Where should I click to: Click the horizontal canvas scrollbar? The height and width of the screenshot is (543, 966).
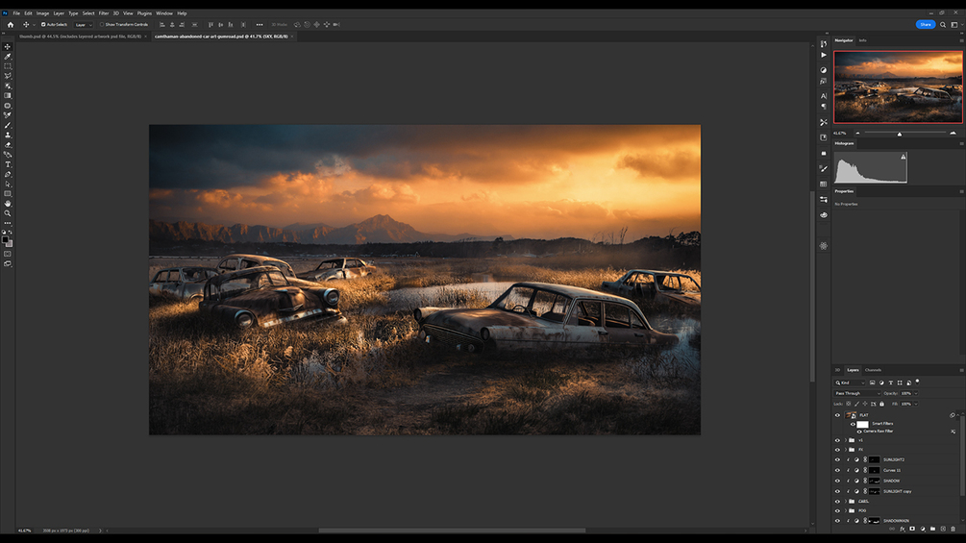pos(452,531)
